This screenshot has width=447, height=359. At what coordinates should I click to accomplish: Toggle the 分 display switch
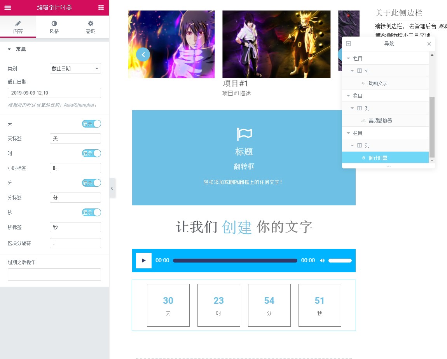tap(91, 183)
